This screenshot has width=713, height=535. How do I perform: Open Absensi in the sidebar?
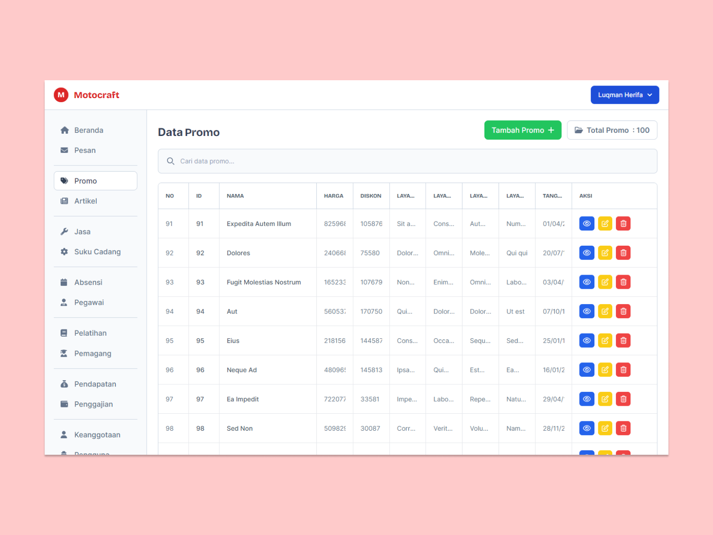pyautogui.click(x=88, y=282)
